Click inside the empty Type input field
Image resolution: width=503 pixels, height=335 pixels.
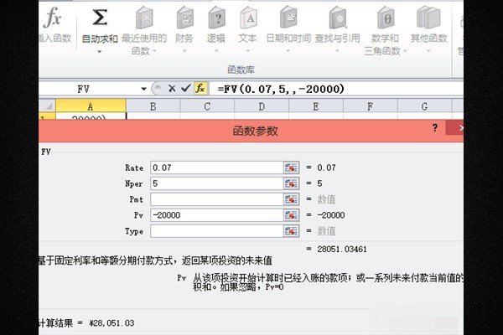click(x=217, y=231)
